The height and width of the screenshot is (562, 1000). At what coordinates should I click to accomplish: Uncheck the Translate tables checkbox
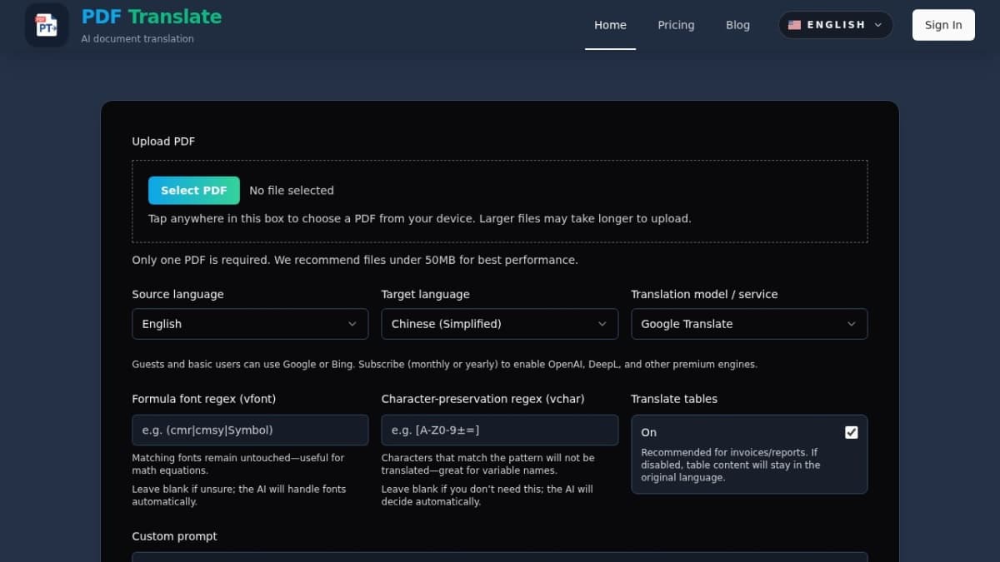tap(851, 432)
